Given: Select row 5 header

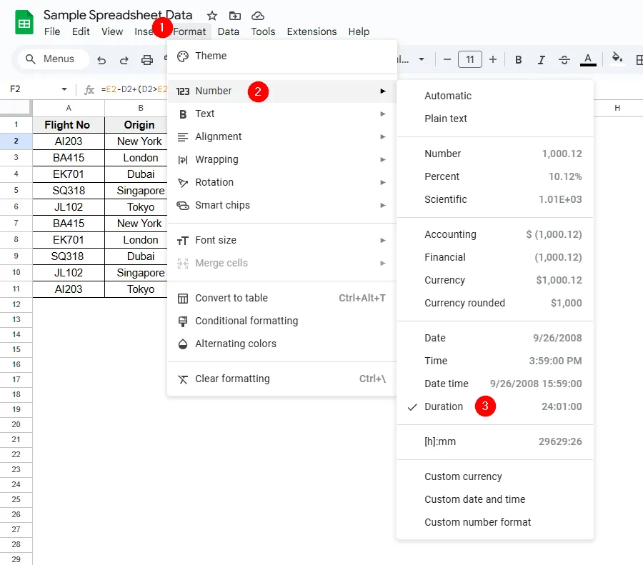Looking at the screenshot, I should [x=16, y=190].
